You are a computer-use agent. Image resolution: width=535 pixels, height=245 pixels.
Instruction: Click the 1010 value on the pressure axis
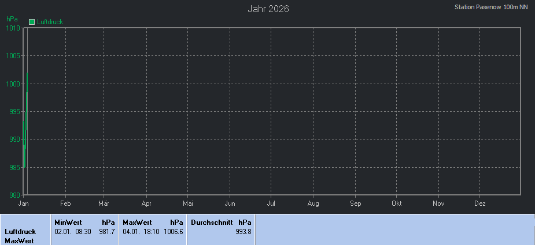click(x=13, y=28)
